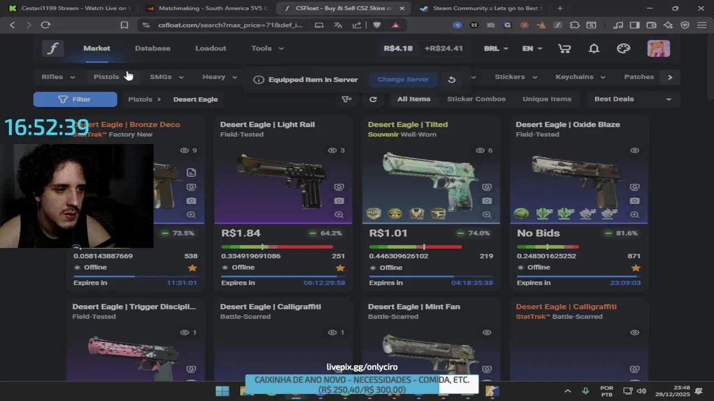Toggle watch eye on Trigger Discipline card
This screenshot has width=714, height=401.
(x=184, y=332)
